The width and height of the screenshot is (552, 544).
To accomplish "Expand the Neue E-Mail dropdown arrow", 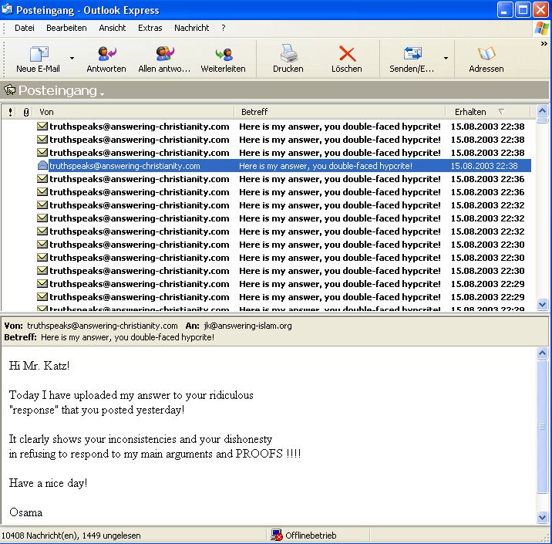I will point(72,58).
